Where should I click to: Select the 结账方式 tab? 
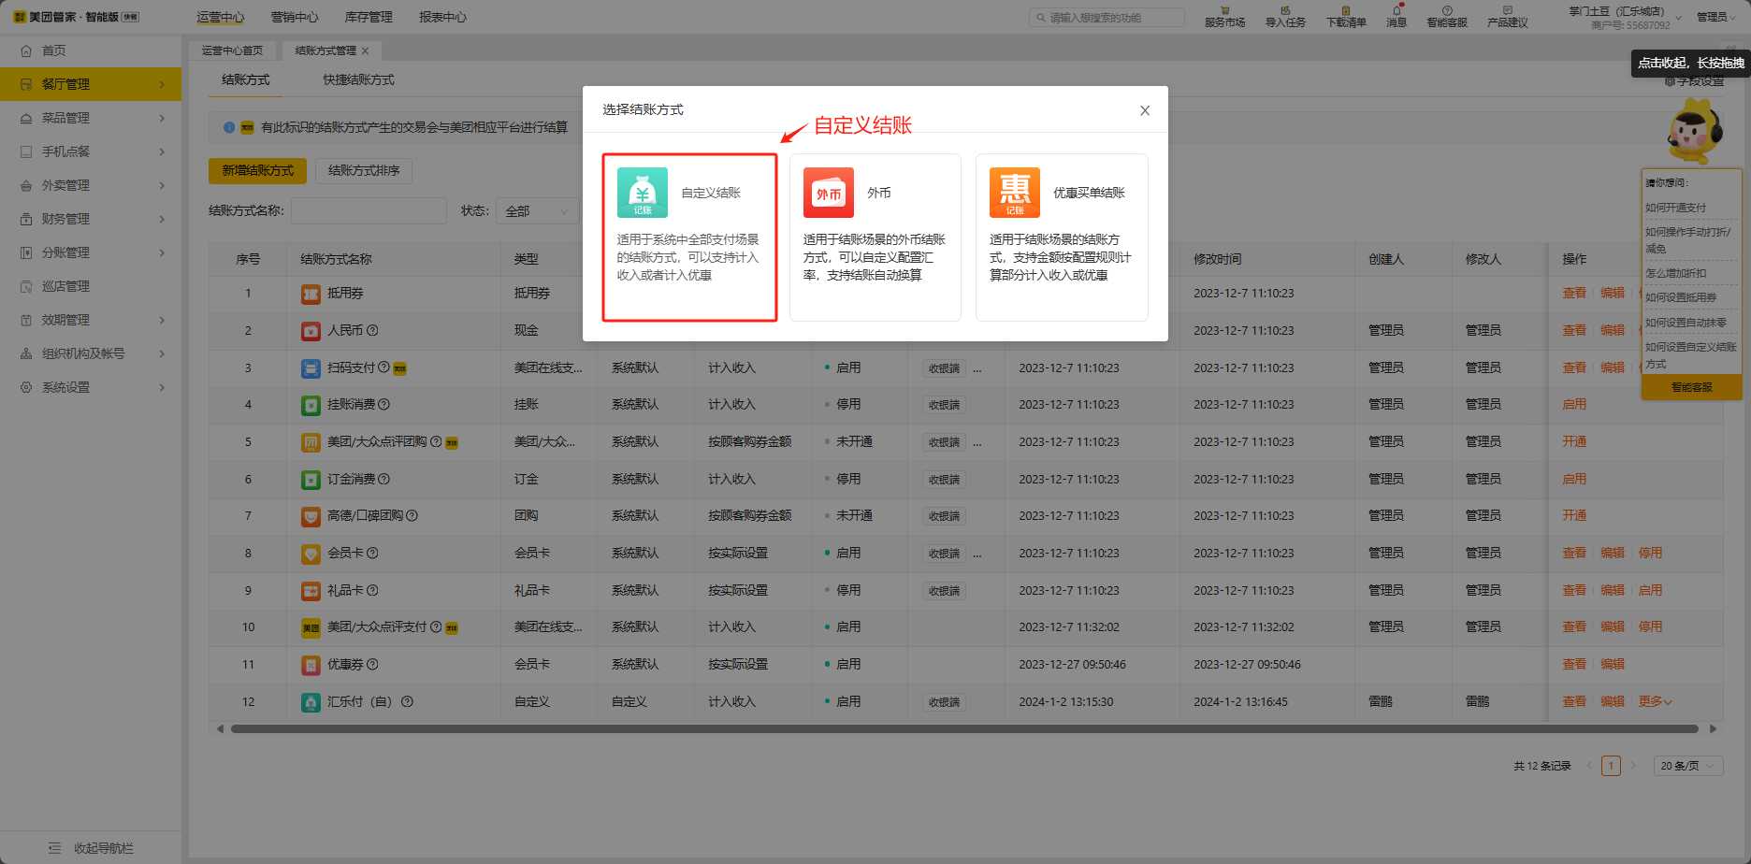[246, 79]
